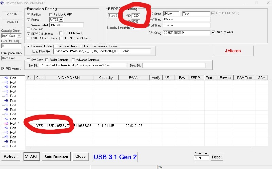Viewport: 272px width, 169px height.
Task: Click the Safe Remove button
Action: click(x=56, y=157)
